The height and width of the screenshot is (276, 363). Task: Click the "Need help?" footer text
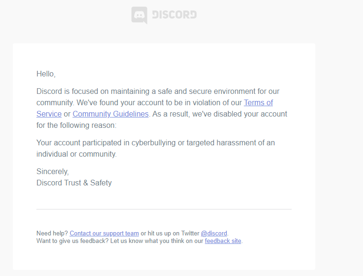pyautogui.click(x=52, y=233)
